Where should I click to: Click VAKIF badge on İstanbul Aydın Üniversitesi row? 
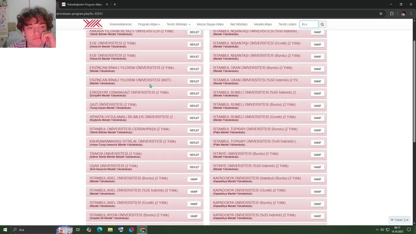point(194,216)
